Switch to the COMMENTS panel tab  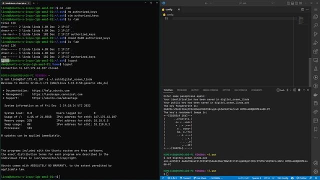[256, 90]
